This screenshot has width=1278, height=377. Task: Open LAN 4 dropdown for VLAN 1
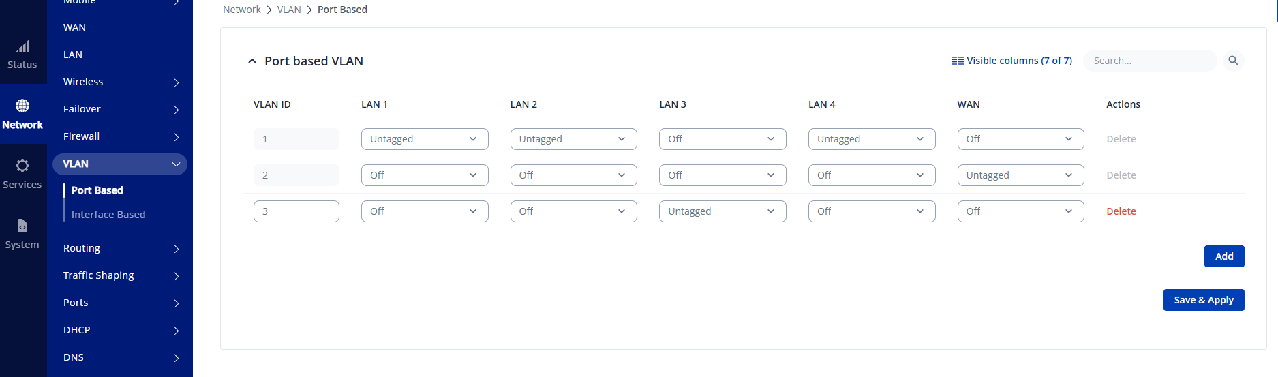click(x=871, y=139)
